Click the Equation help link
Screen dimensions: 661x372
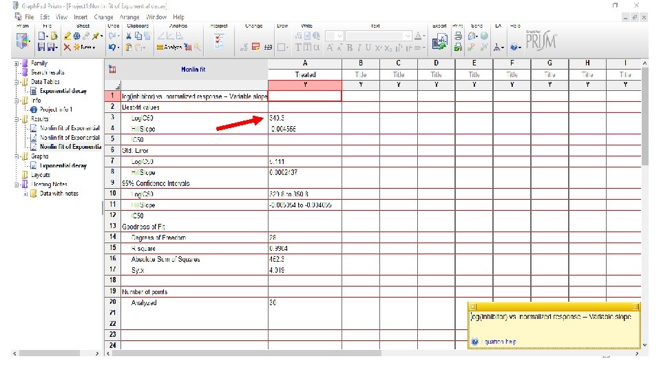(499, 342)
